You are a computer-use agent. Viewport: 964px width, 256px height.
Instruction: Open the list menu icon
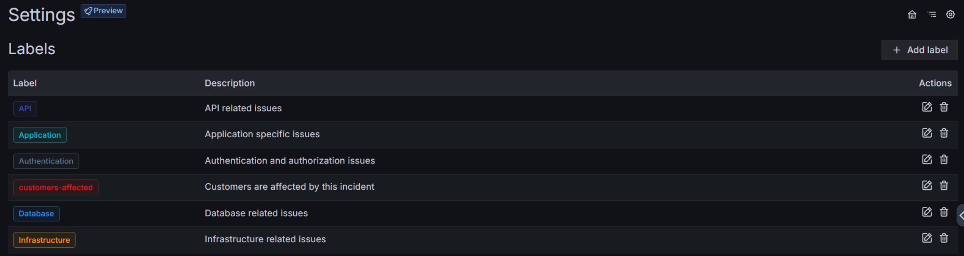[932, 15]
